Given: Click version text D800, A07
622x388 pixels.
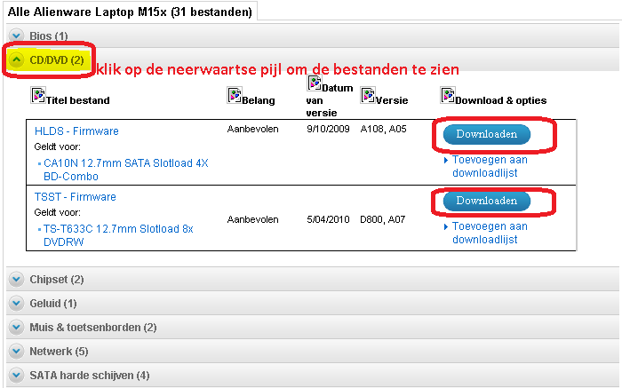Looking at the screenshot, I should click(x=382, y=219).
